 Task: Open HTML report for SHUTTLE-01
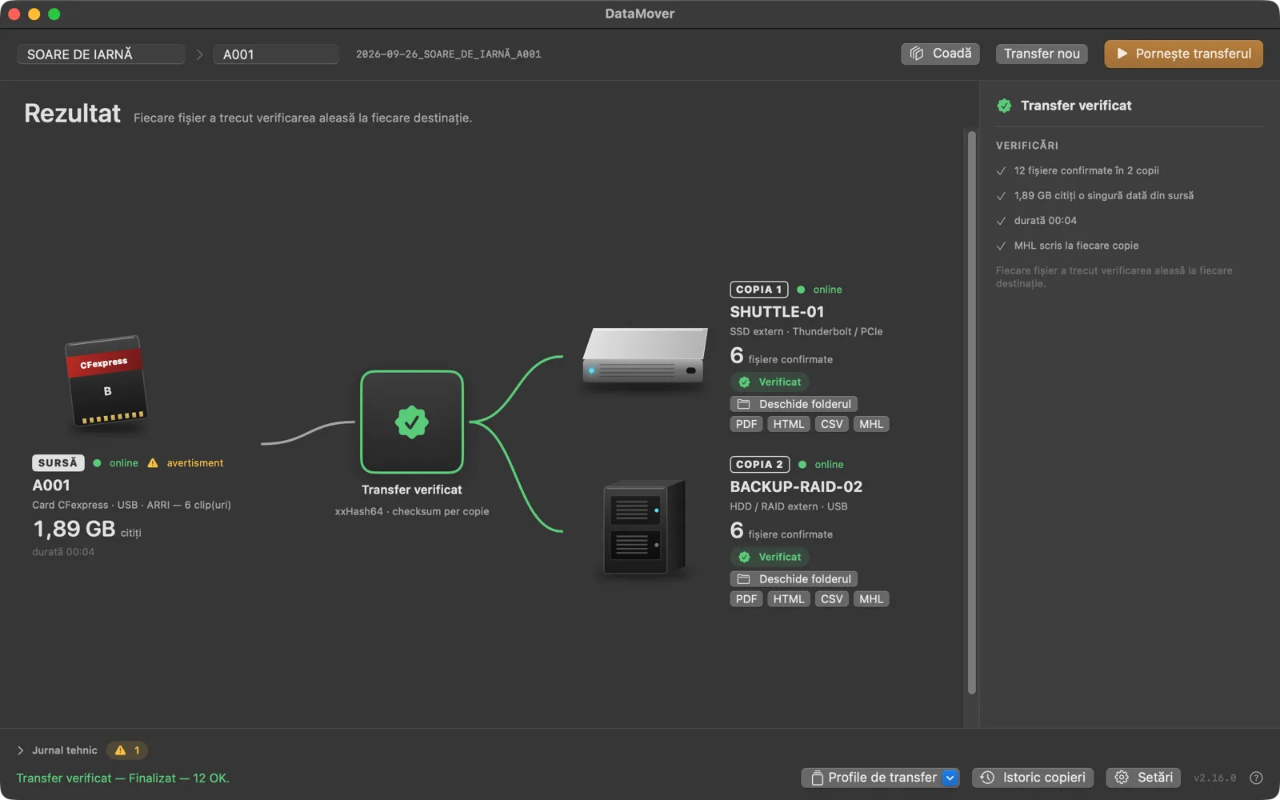pyautogui.click(x=789, y=424)
